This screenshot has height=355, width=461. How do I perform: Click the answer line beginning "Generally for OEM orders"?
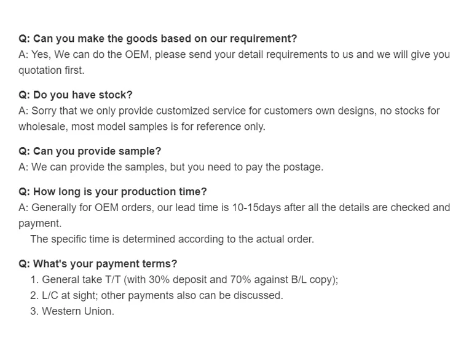pos(234,207)
